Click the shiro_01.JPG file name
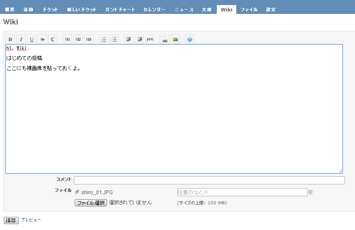355x230 pixels. (x=97, y=192)
